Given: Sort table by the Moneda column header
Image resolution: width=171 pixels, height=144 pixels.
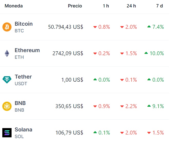Looking at the screenshot, I should [x=14, y=6].
